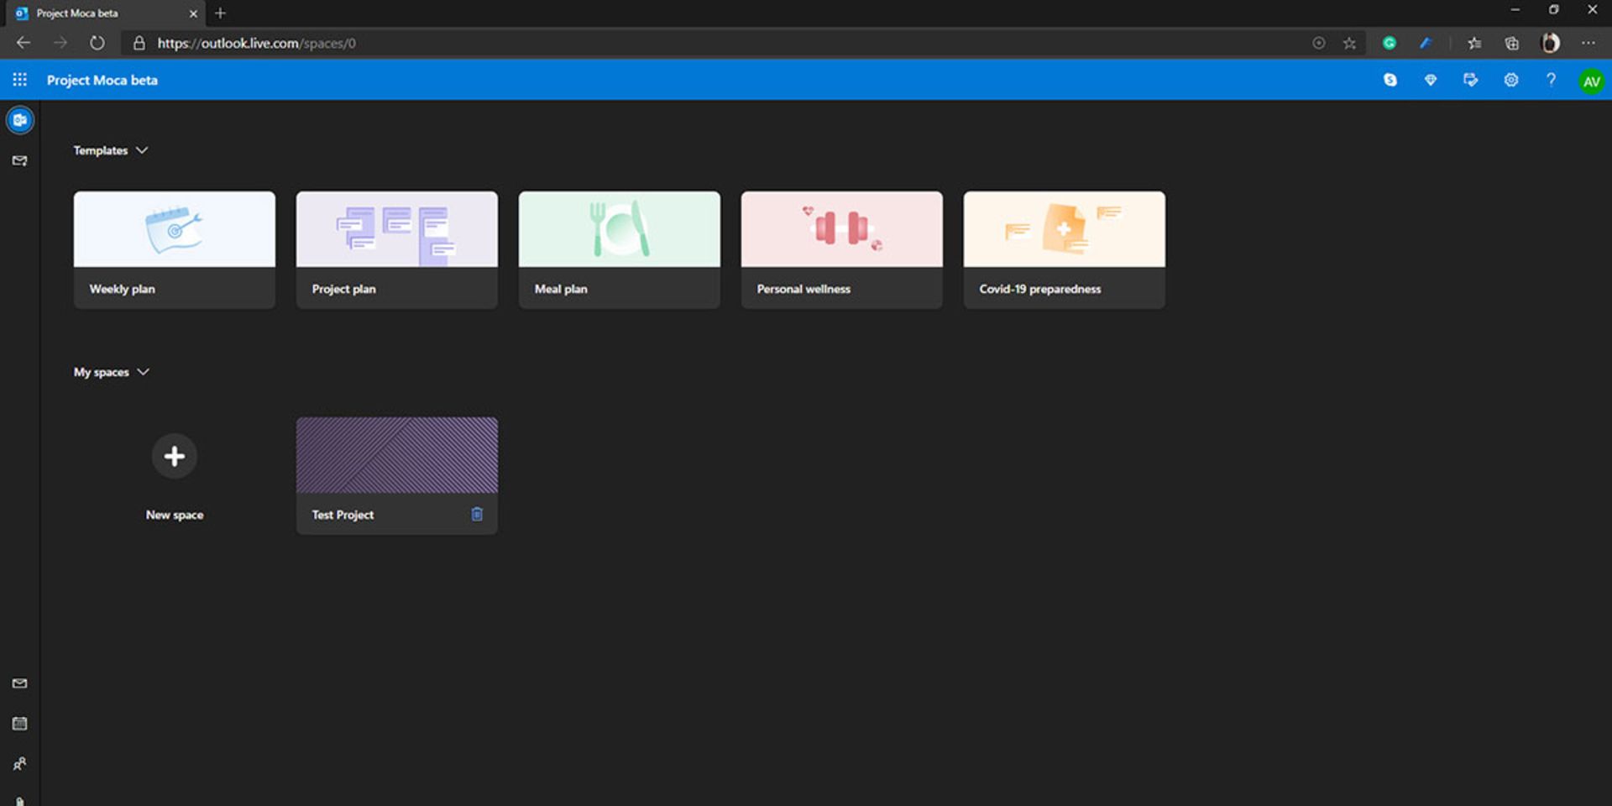The width and height of the screenshot is (1612, 806).
Task: Collapse the Templates section
Action: 141,150
